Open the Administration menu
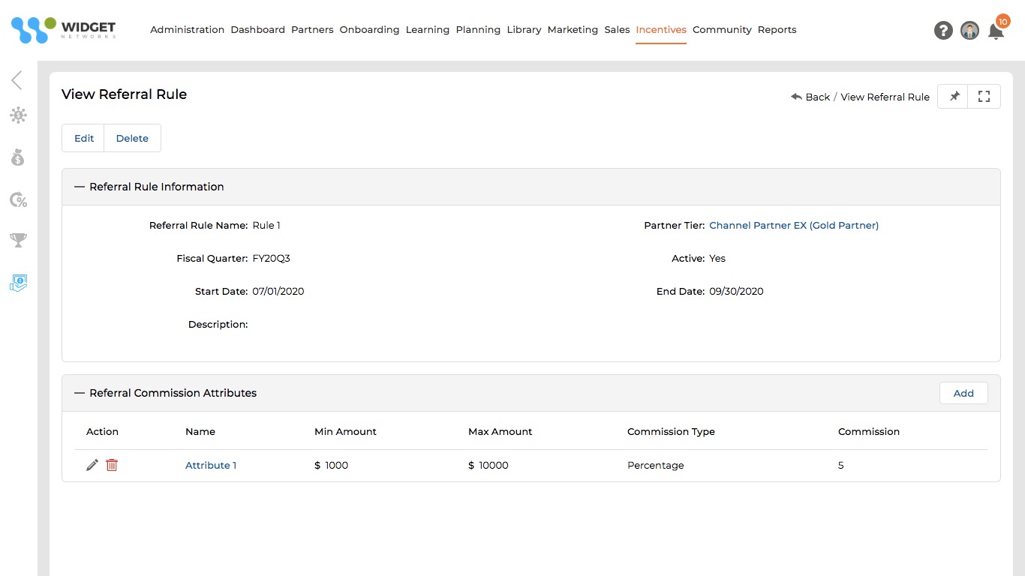The image size is (1025, 576). [187, 30]
